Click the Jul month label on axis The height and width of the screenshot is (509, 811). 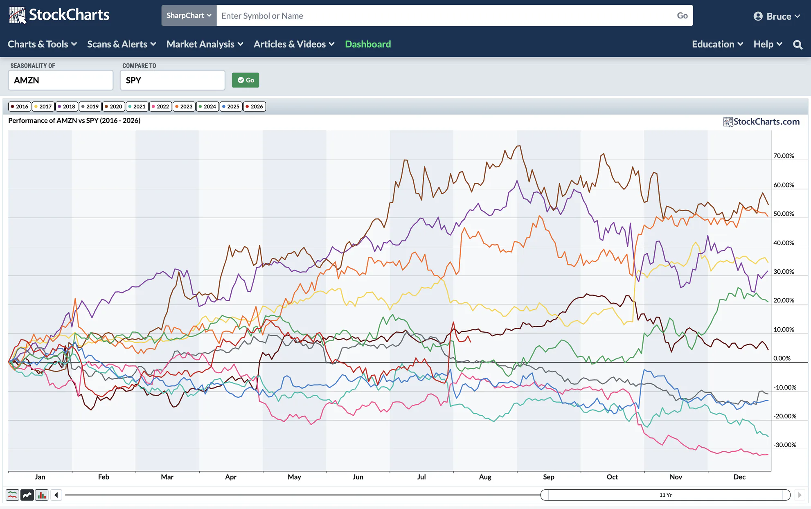point(421,477)
